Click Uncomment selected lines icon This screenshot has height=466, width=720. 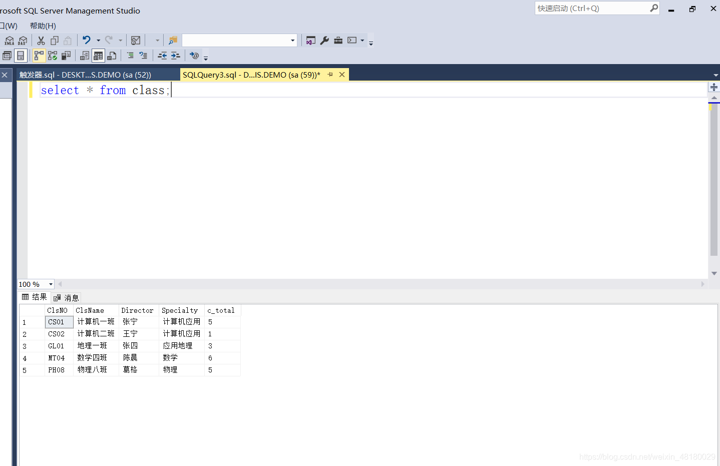click(x=143, y=56)
